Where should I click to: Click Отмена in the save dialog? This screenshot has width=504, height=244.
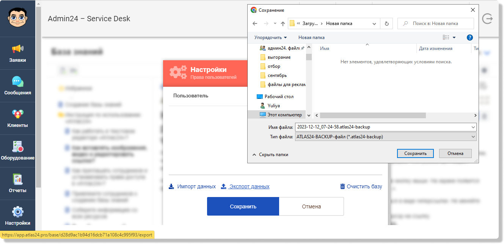[455, 153]
